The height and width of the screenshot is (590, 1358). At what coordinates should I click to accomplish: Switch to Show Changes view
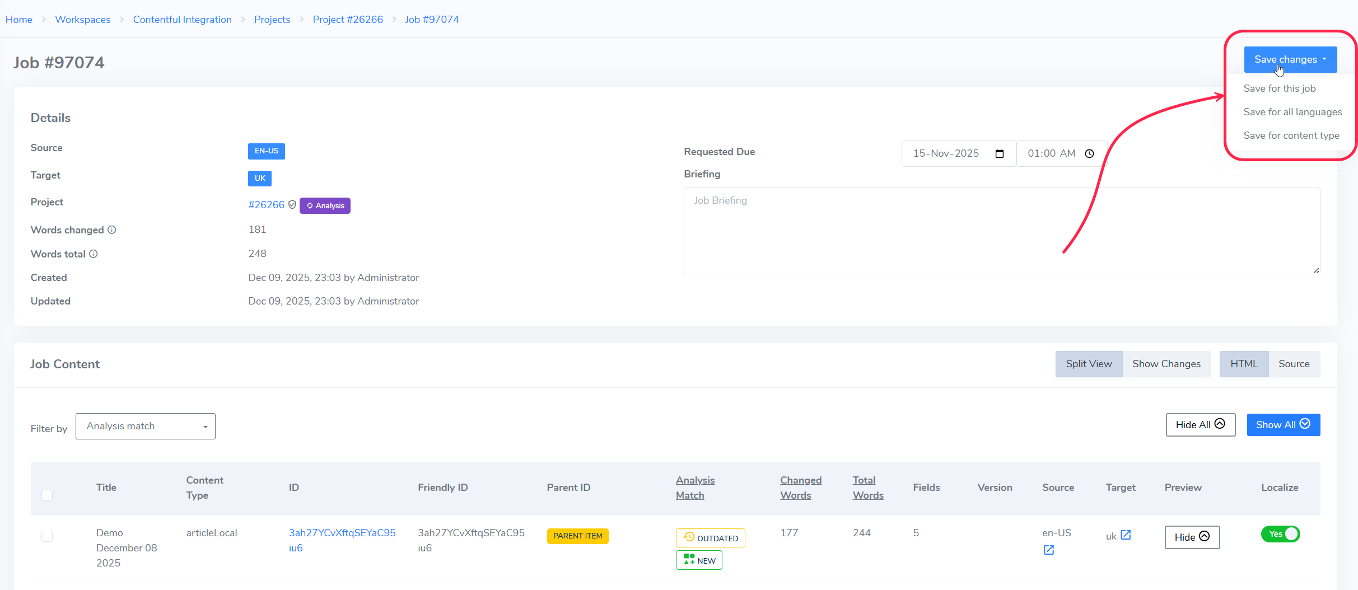1166,364
